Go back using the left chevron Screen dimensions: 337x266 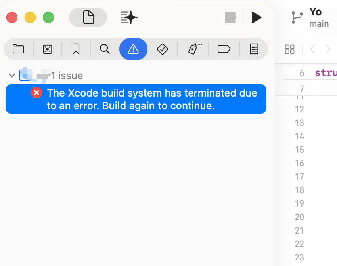pos(313,49)
